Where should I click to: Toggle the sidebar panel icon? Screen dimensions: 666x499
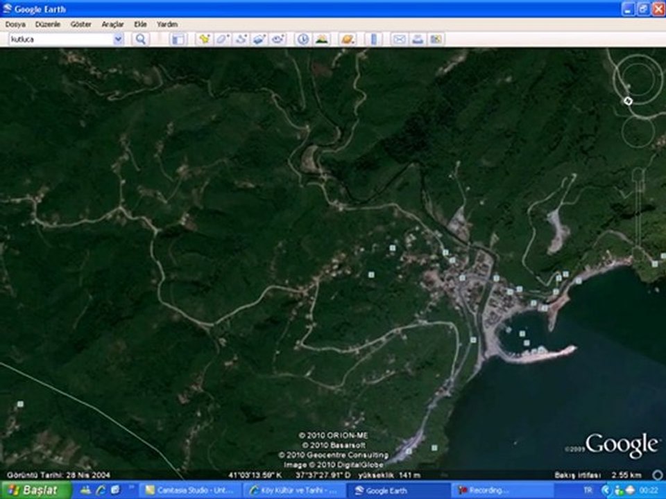(x=178, y=39)
